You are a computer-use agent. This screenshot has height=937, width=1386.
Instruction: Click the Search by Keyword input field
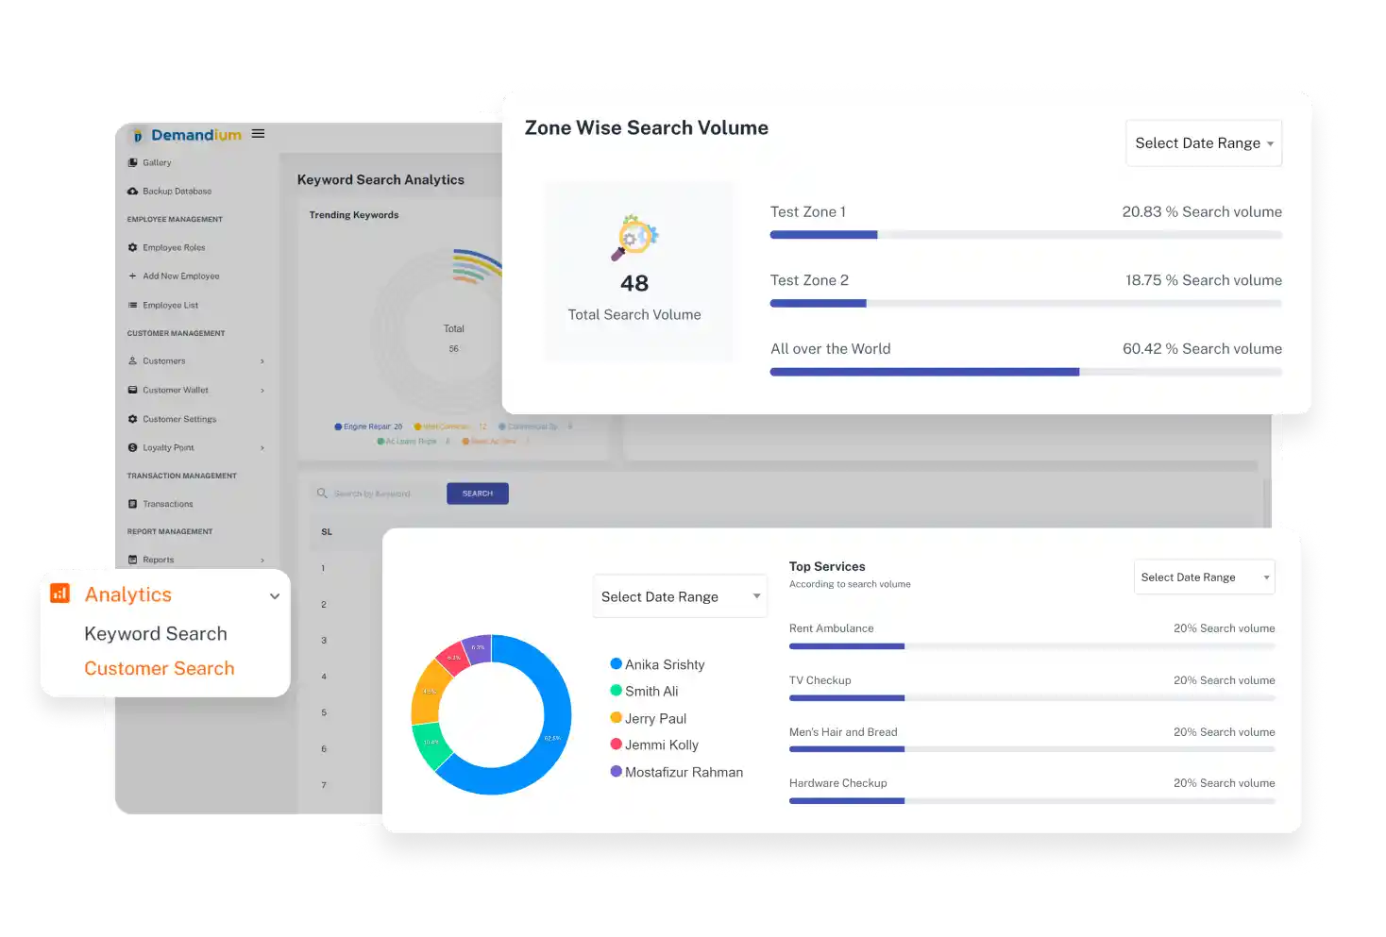[x=378, y=494]
